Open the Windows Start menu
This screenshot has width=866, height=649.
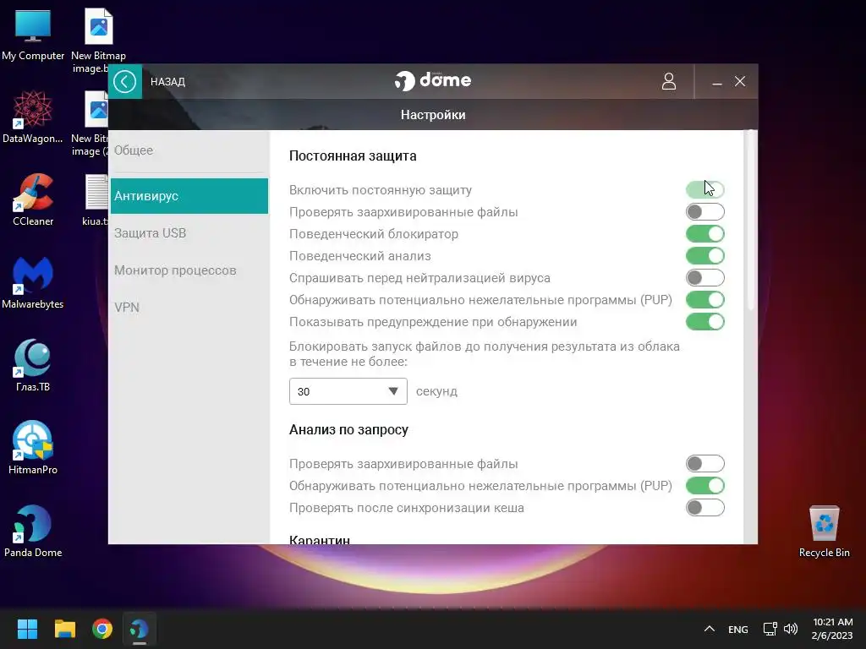point(27,629)
